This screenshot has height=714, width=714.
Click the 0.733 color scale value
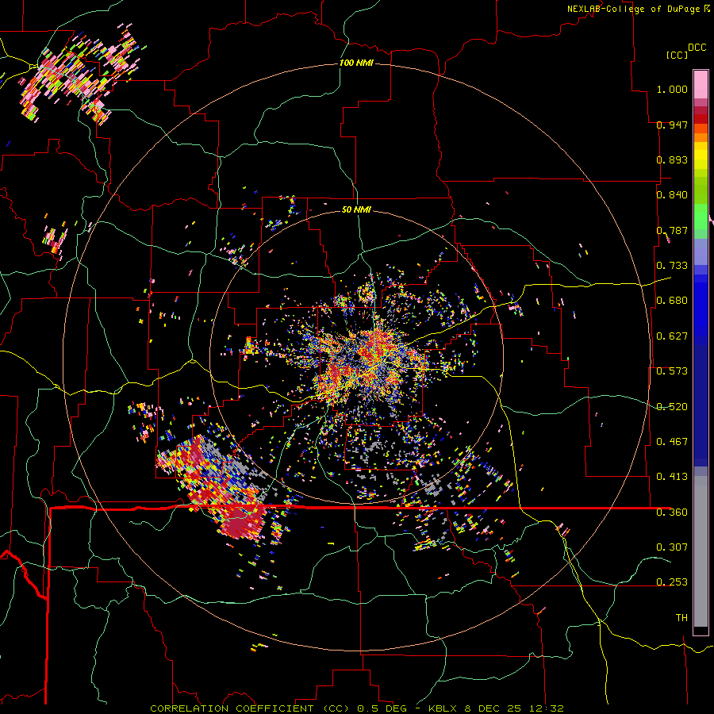pyautogui.click(x=672, y=266)
